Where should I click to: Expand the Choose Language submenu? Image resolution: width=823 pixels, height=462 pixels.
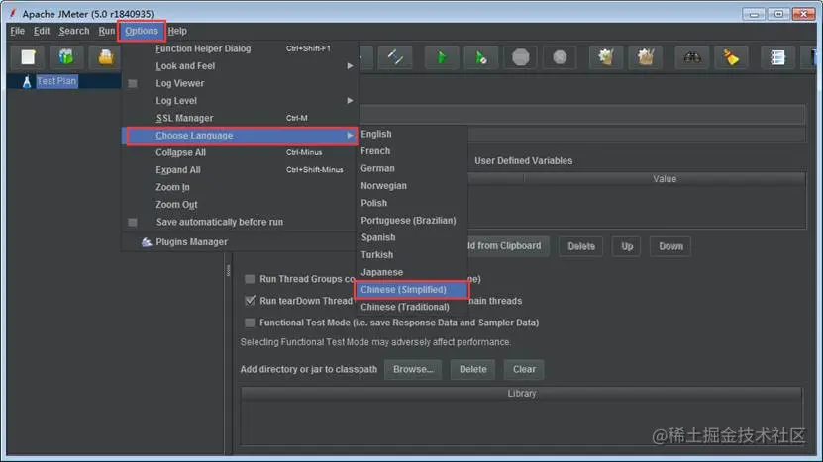[x=241, y=136]
